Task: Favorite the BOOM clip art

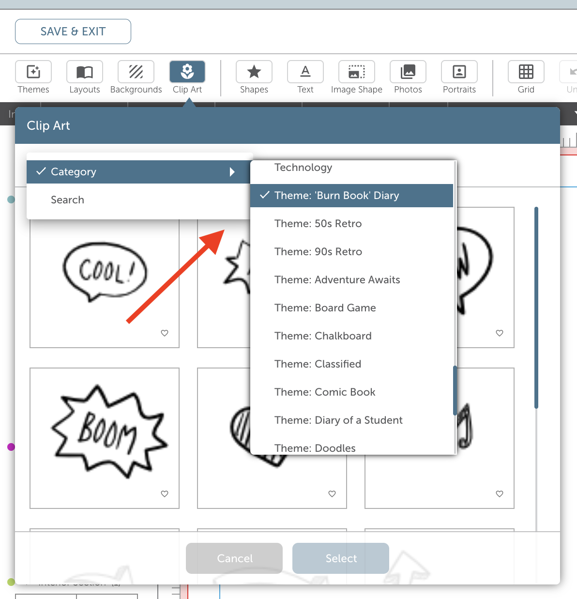Action: tap(165, 494)
